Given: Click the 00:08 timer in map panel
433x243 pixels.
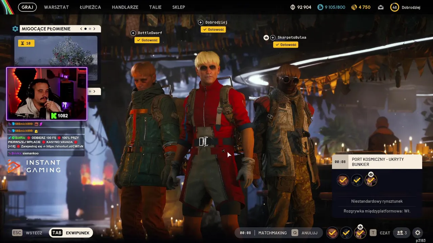Looking at the screenshot, I should coord(340,162).
